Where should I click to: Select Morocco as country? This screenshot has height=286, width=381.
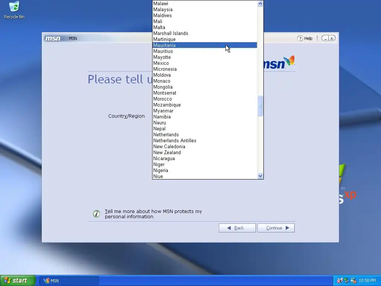pos(205,99)
